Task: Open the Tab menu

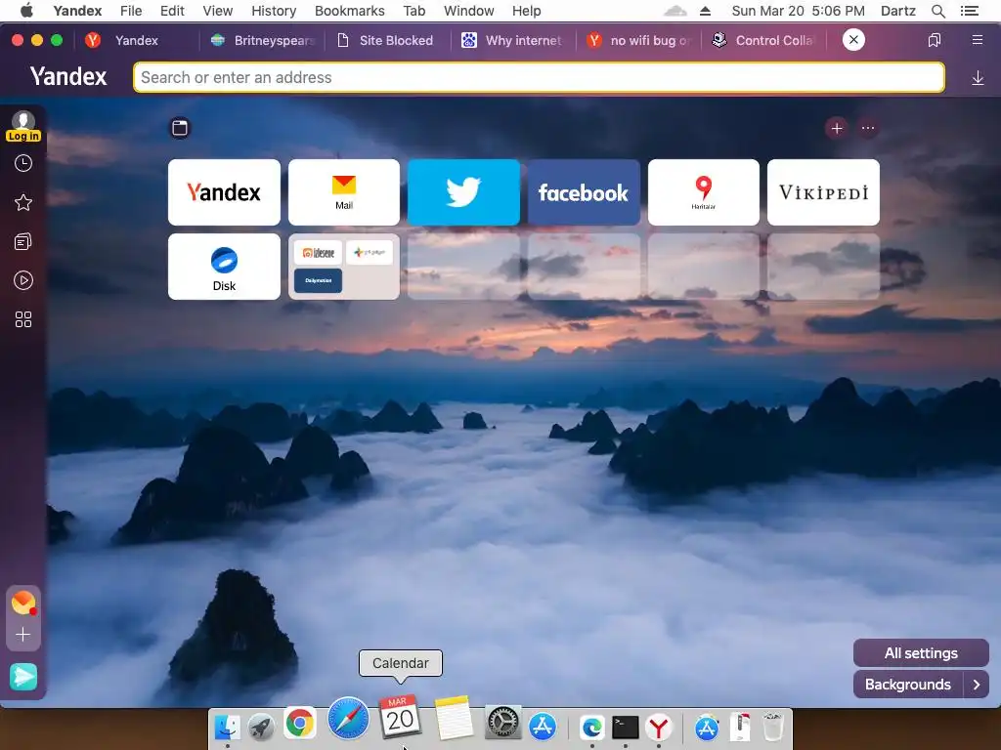Action: (x=414, y=11)
